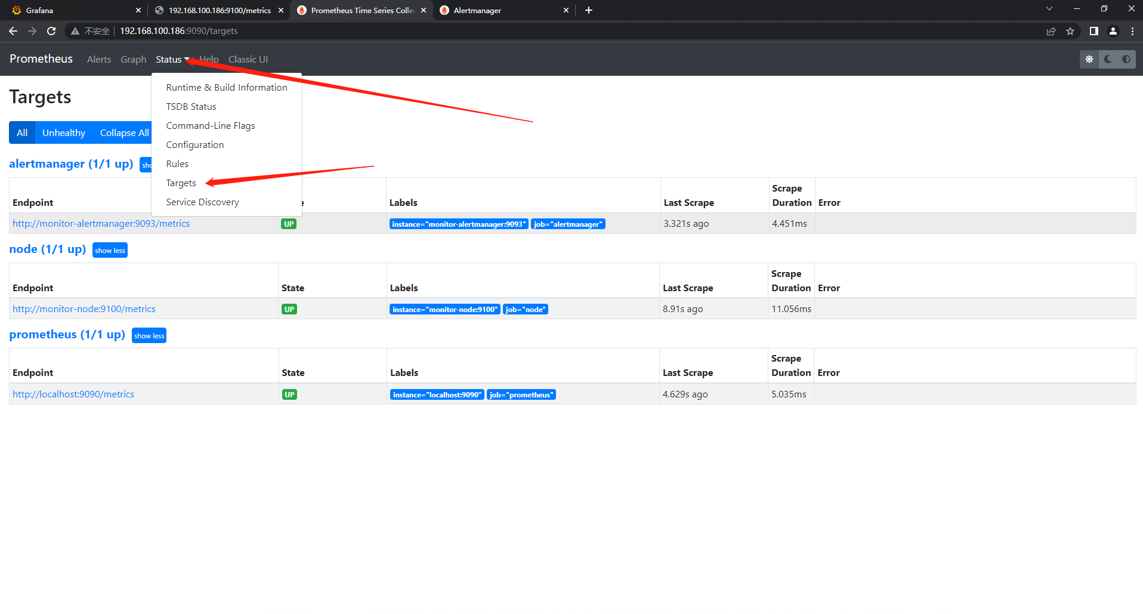Collapse node group with show less

tap(110, 250)
